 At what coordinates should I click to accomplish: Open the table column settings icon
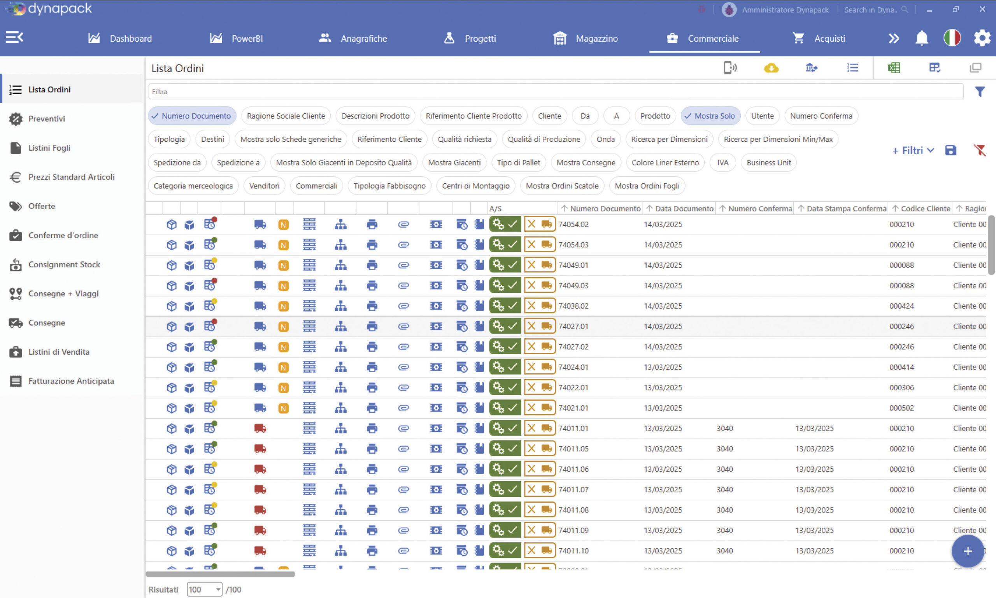(x=935, y=68)
